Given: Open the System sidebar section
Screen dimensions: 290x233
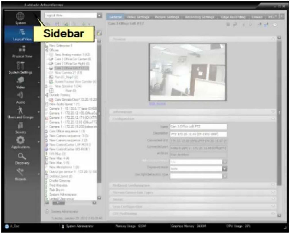Looking at the screenshot, I should click(x=20, y=18).
